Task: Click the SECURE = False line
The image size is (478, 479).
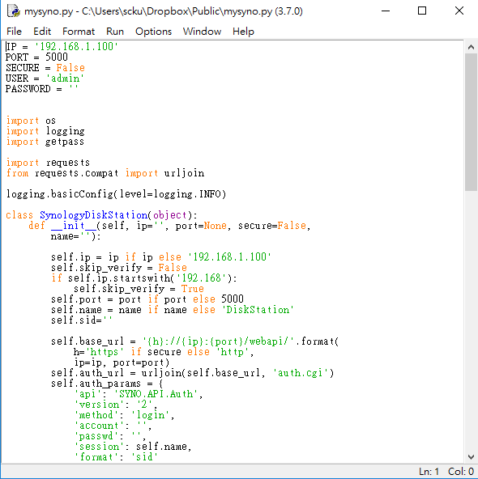Action: [x=45, y=67]
